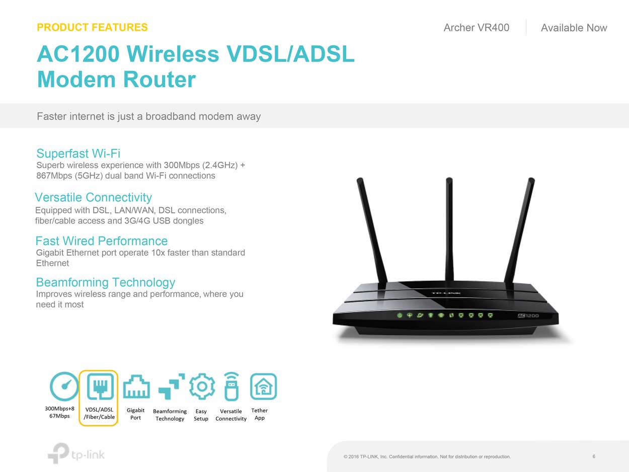629x472 pixels.
Task: Click the speedometer 300Mbps+867Mbps icon
Action: click(64, 386)
